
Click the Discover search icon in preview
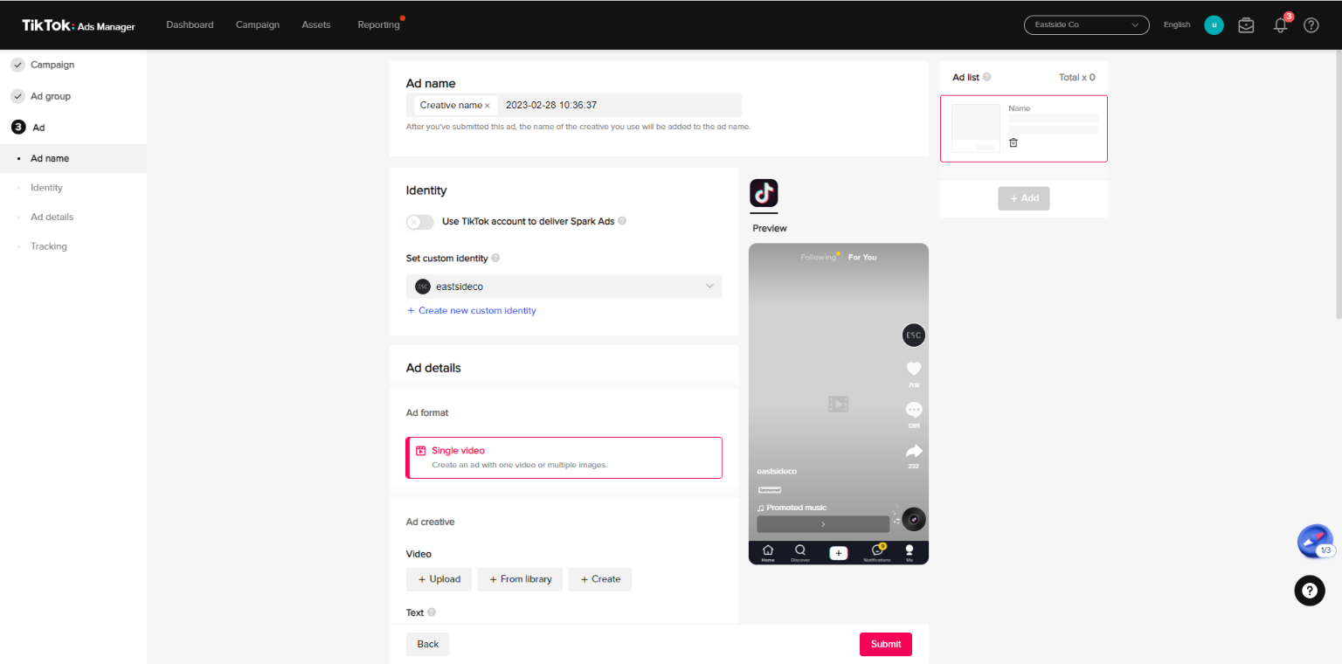tap(800, 552)
